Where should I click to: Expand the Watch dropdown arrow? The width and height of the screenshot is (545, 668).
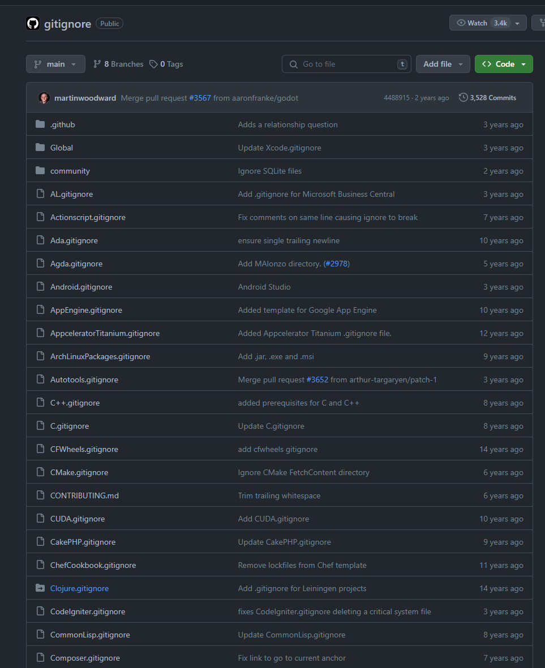pos(517,23)
